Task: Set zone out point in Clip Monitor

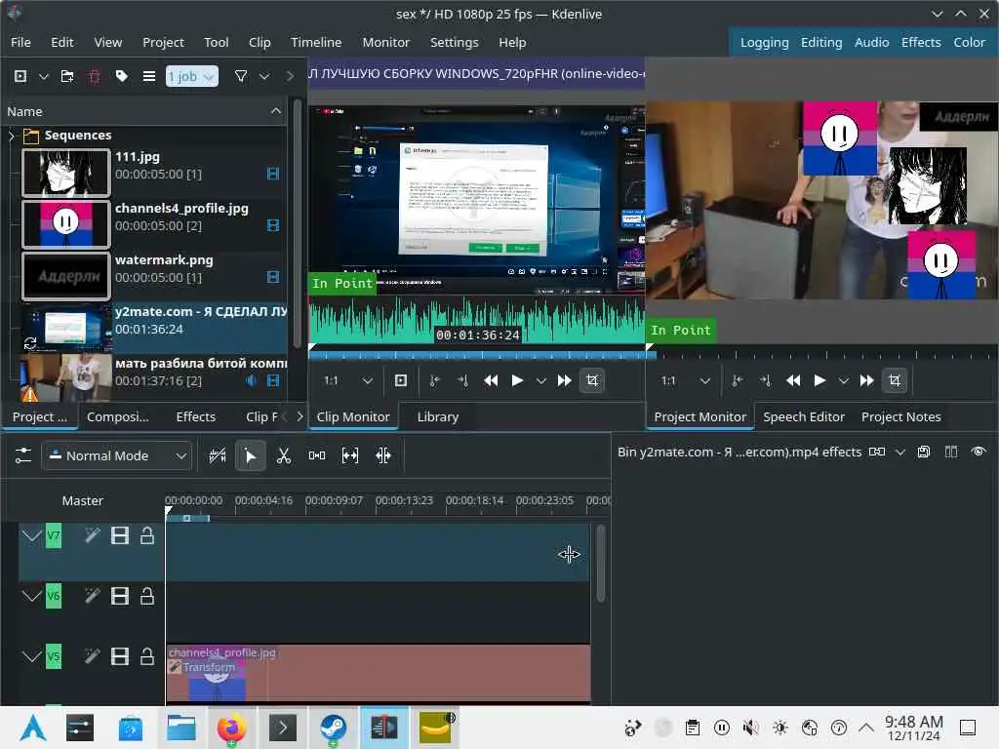Action: [x=462, y=380]
